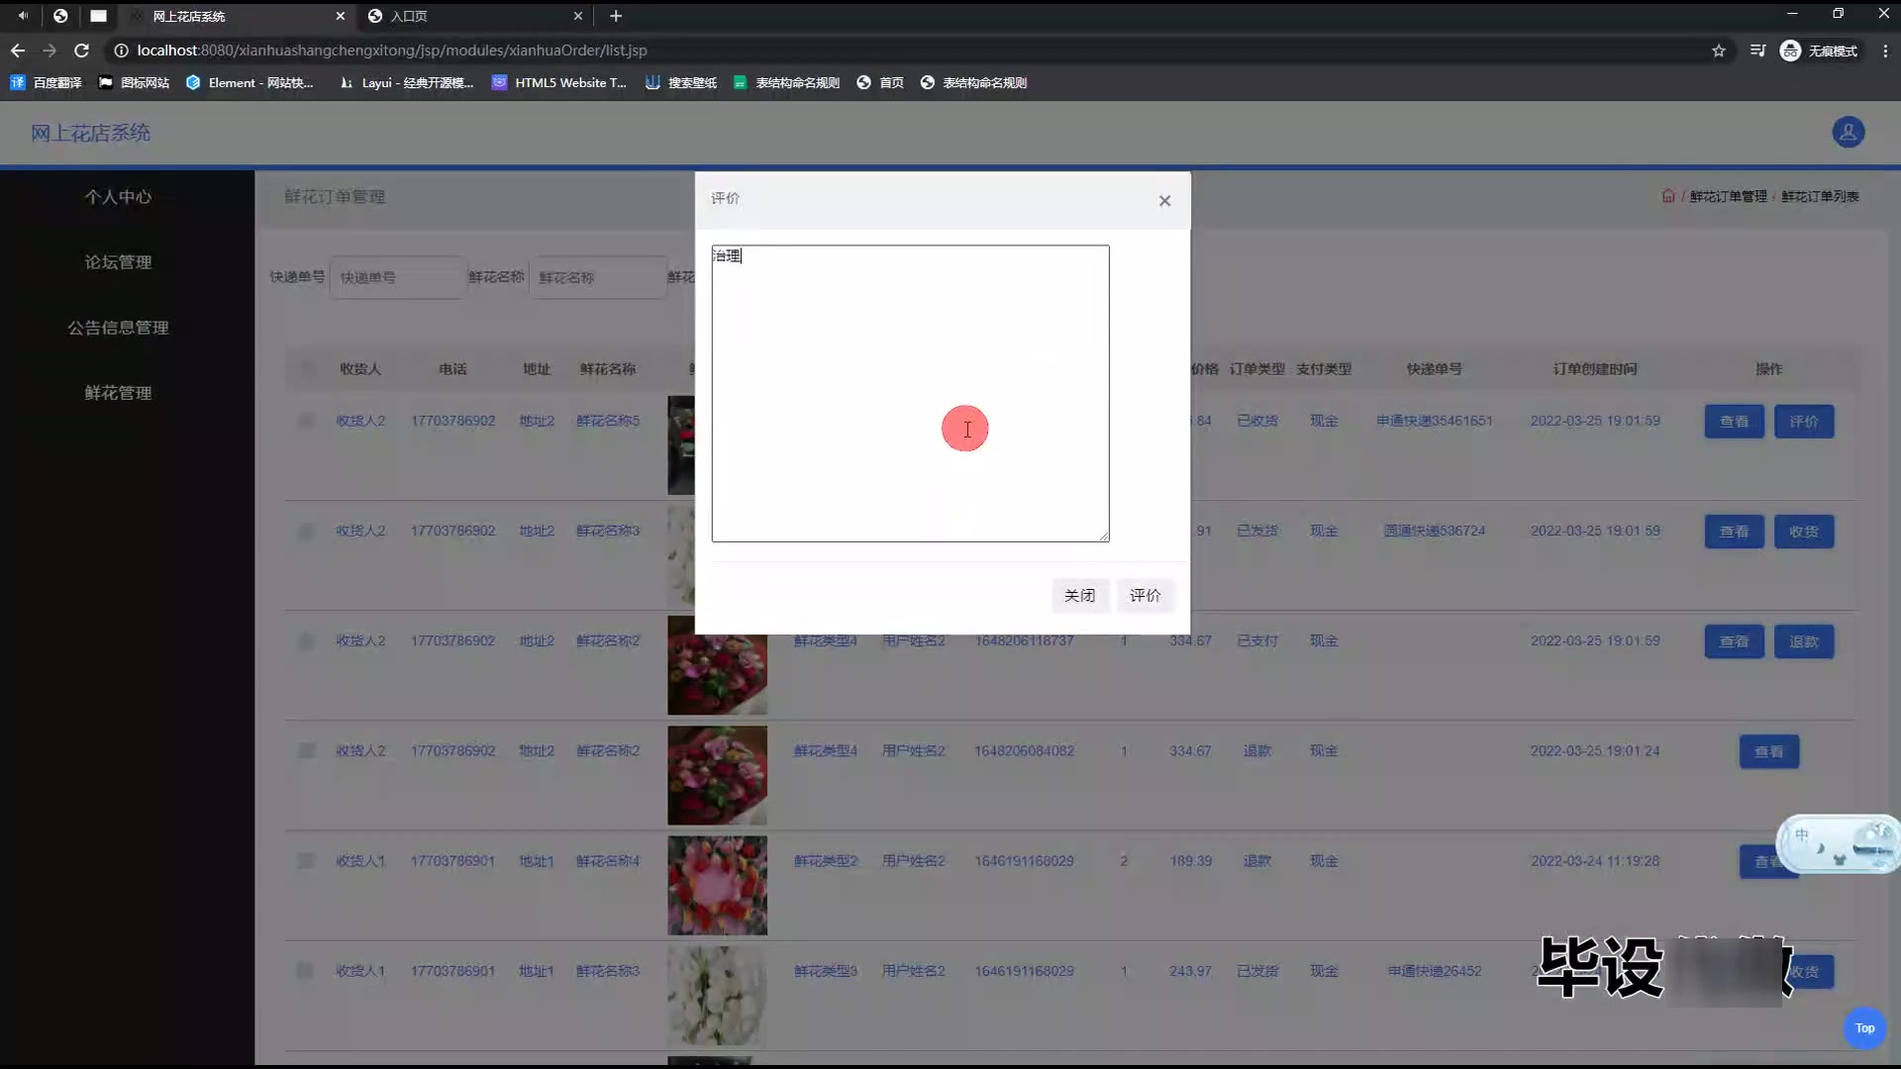Click 退款 for order 1648206118737

coord(1803,641)
